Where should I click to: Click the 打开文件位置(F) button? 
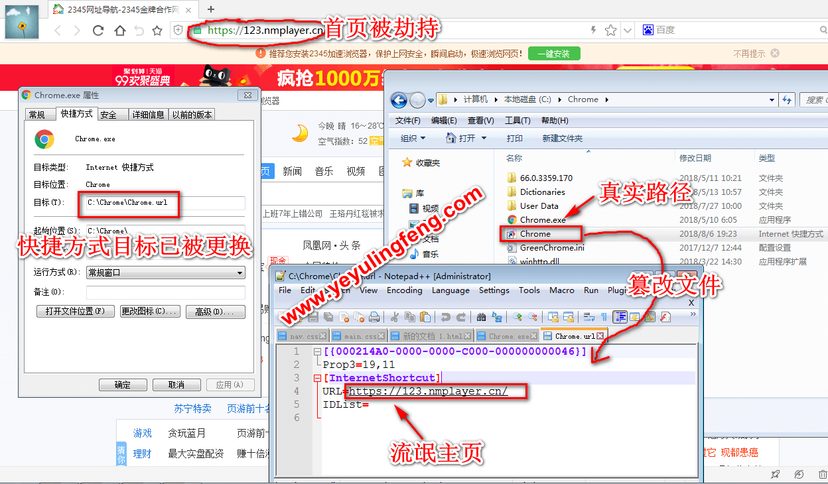coord(75,312)
